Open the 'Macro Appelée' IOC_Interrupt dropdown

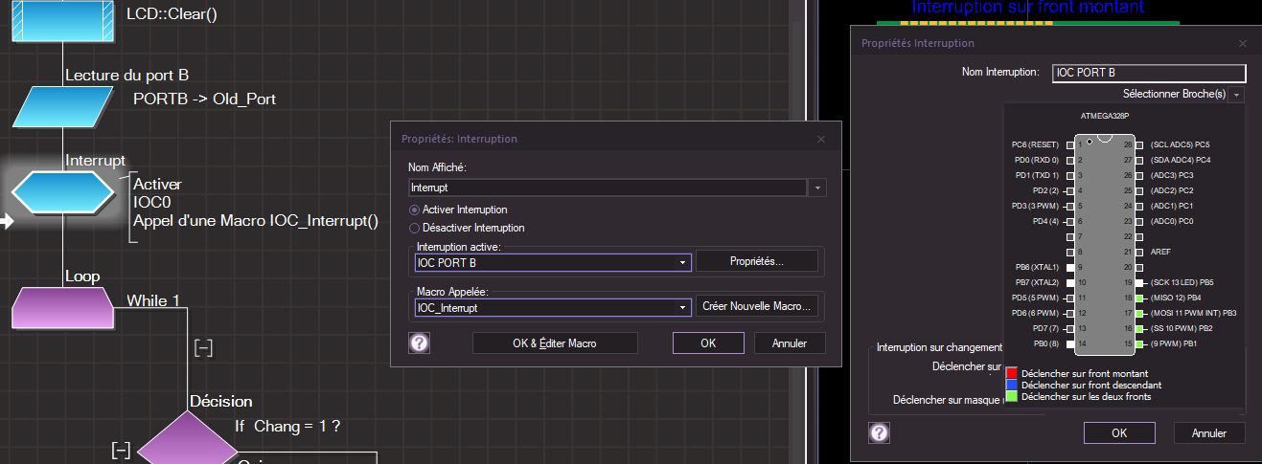click(682, 307)
